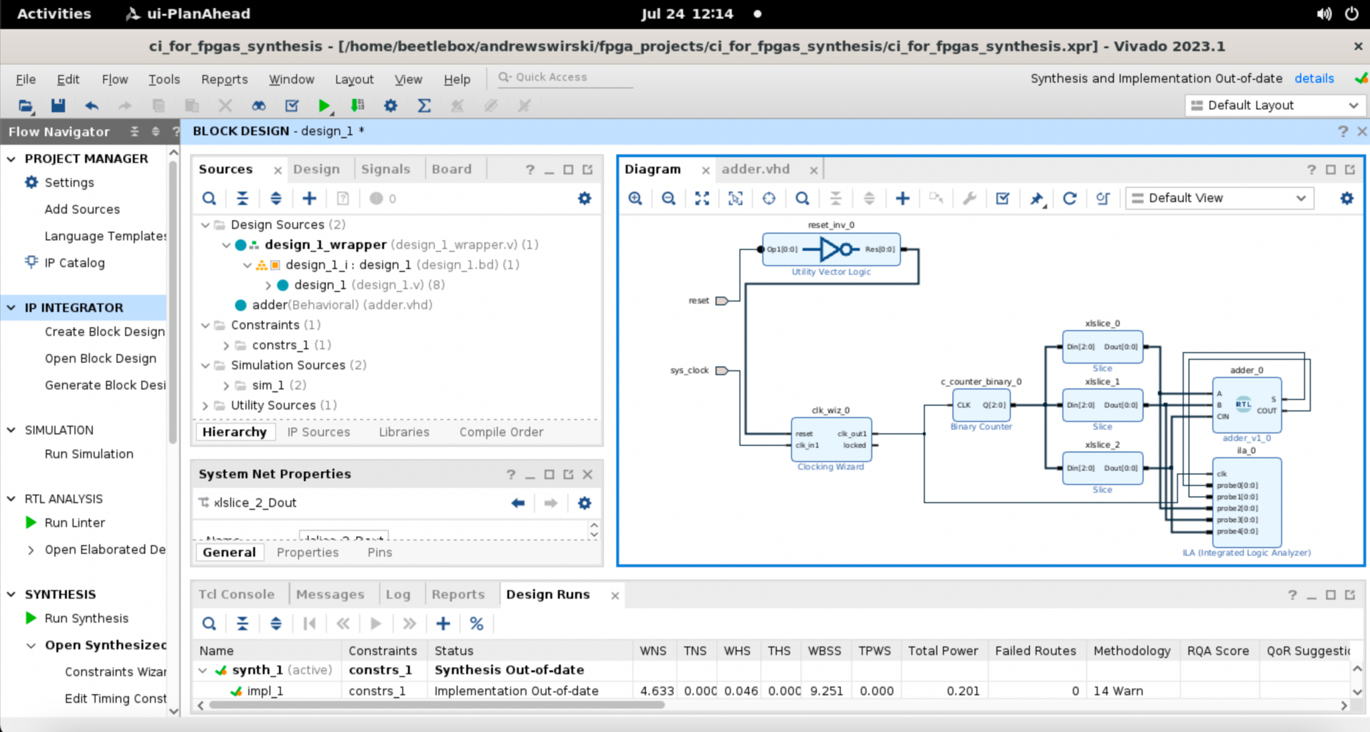Open the Default View dropdown in Diagram
The image size is (1370, 732).
click(1219, 198)
